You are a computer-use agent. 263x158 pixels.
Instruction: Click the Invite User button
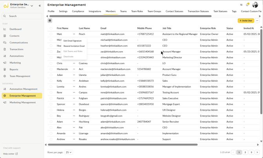[246, 21]
